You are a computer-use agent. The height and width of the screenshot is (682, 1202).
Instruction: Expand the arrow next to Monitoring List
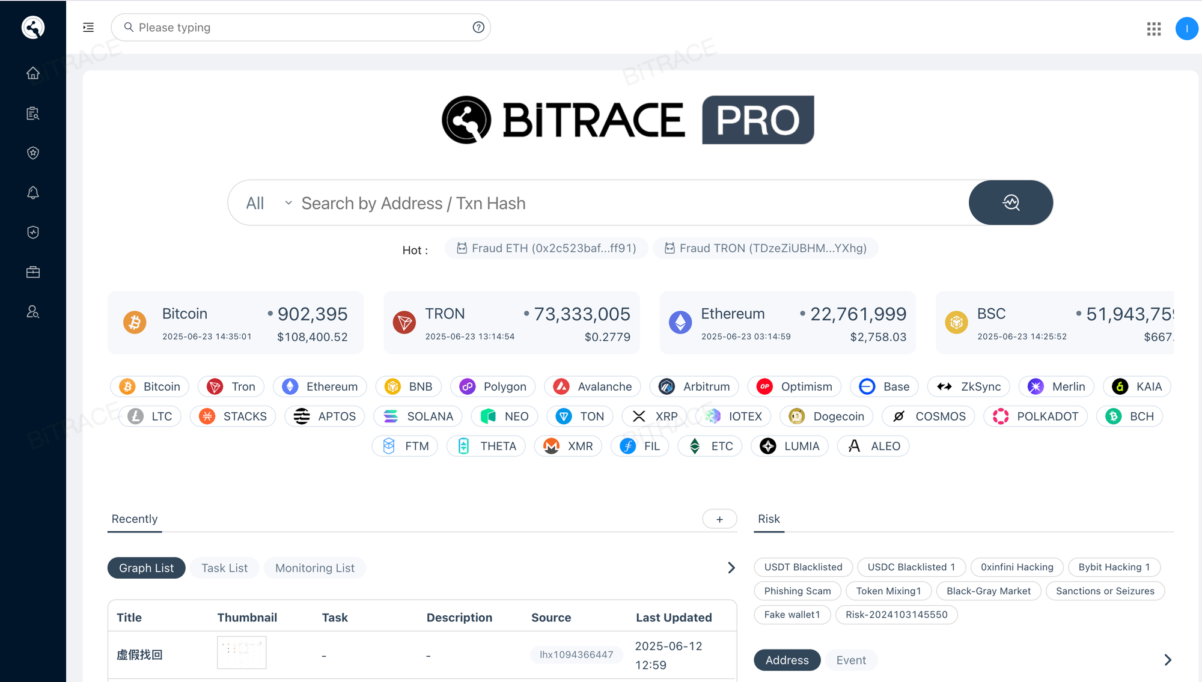tap(731, 568)
